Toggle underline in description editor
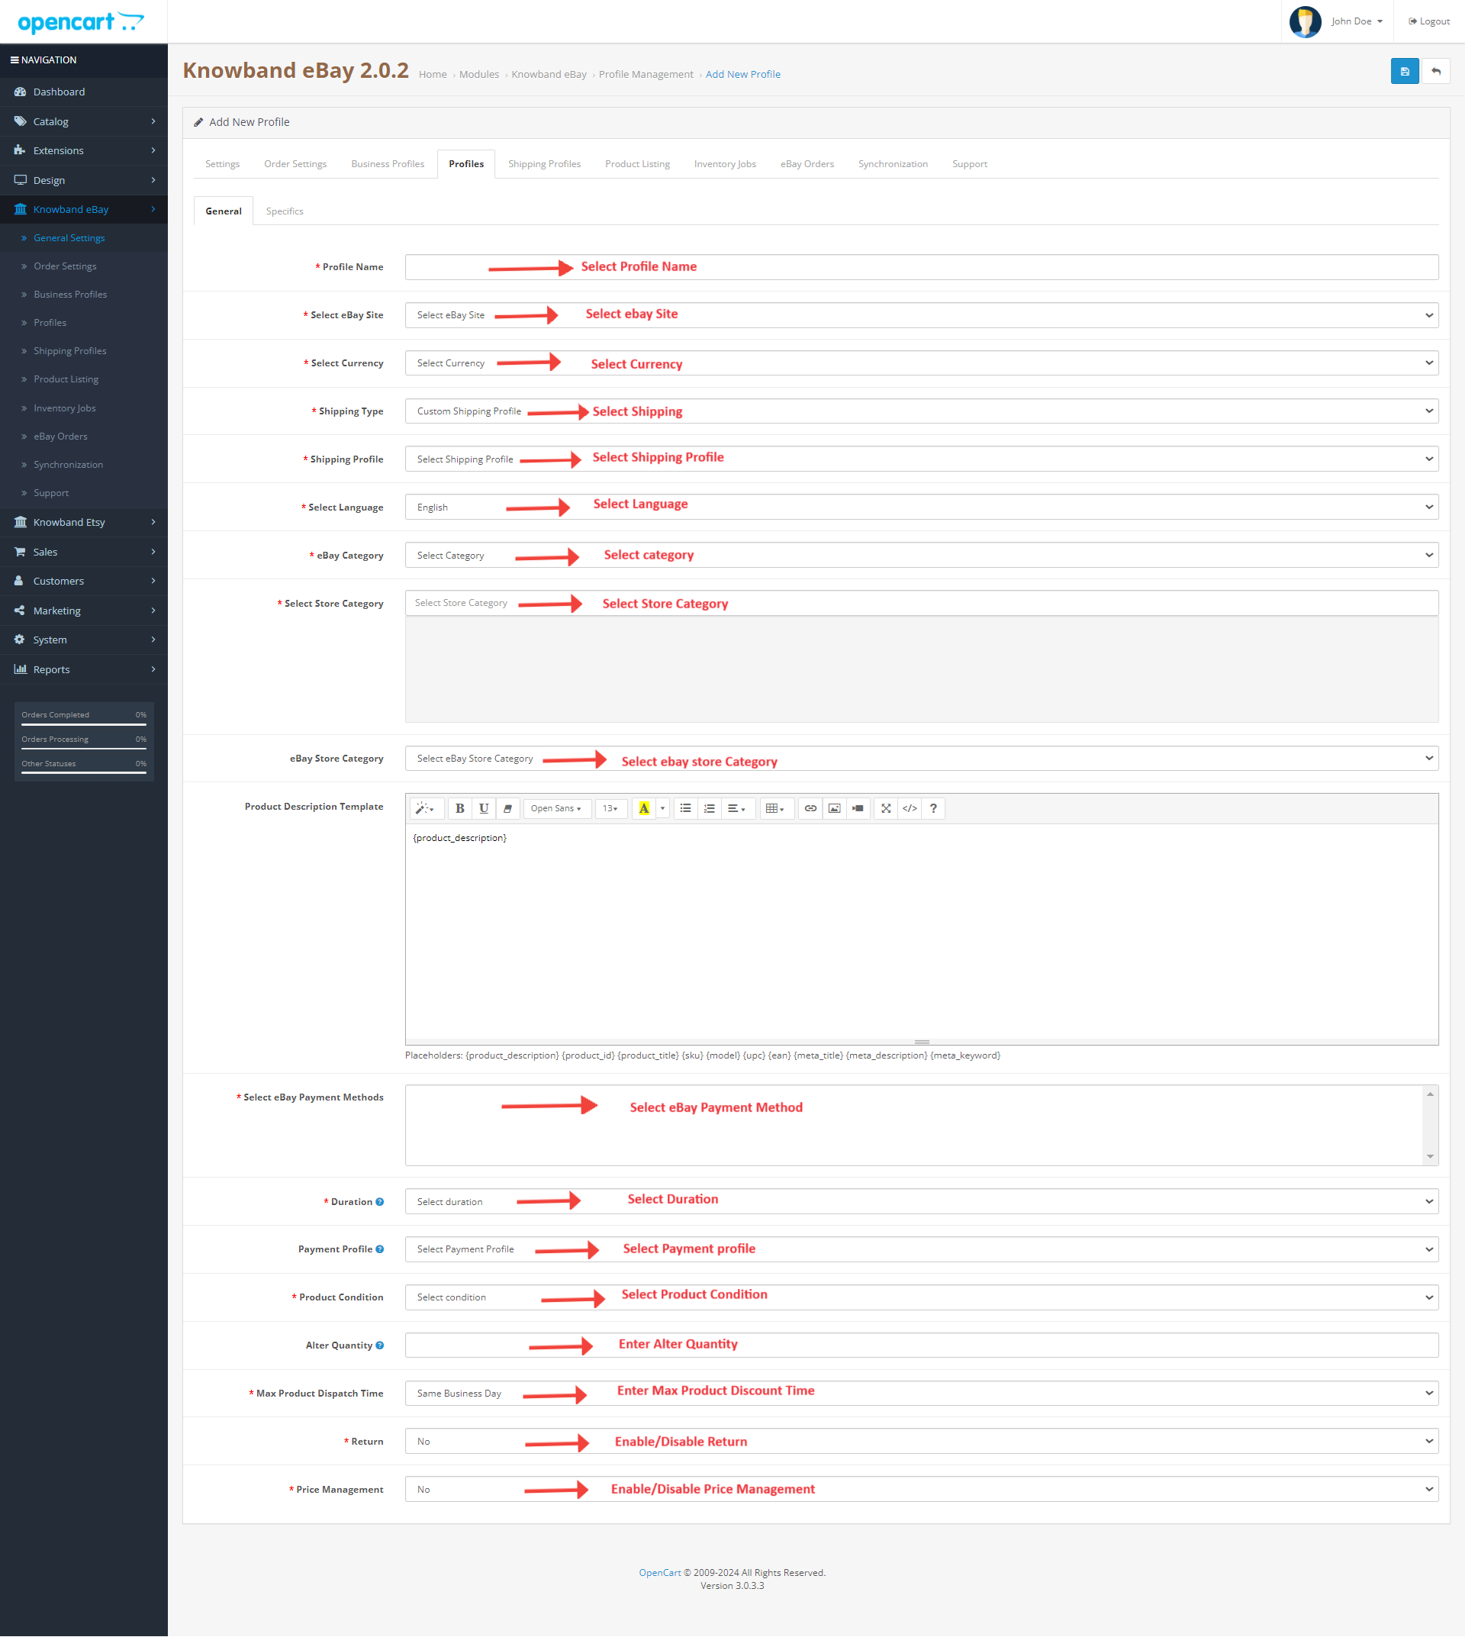1465x1637 pixels. click(483, 808)
